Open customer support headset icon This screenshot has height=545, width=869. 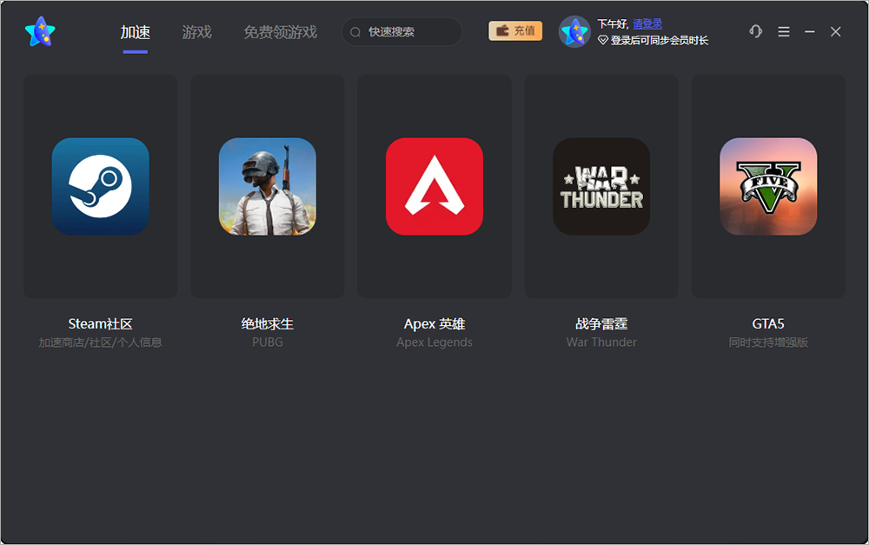pos(755,31)
